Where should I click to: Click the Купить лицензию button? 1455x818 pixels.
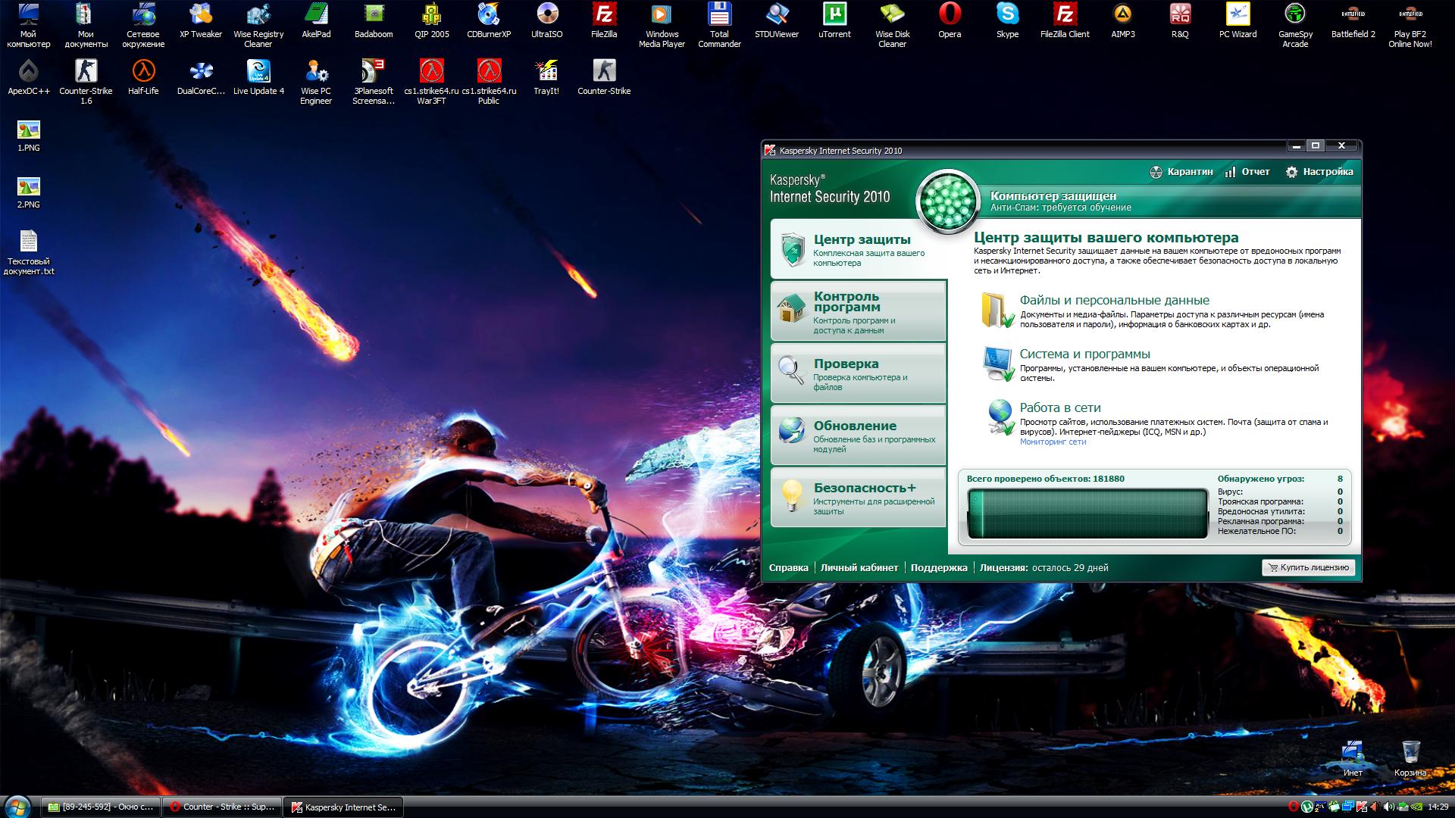tap(1309, 567)
